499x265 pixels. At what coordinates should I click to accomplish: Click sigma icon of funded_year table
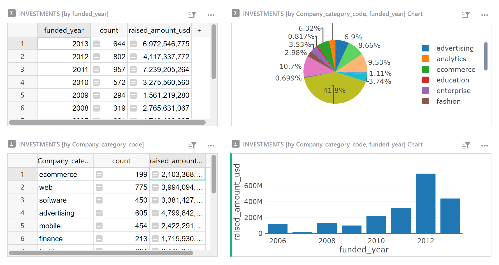tap(12, 13)
